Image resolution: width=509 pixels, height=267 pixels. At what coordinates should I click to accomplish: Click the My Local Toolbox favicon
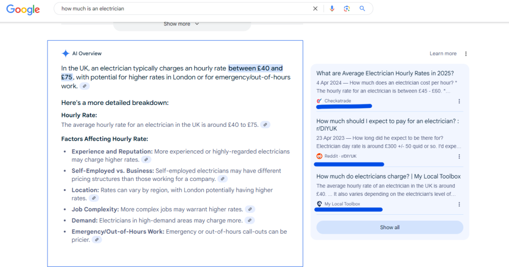320,204
